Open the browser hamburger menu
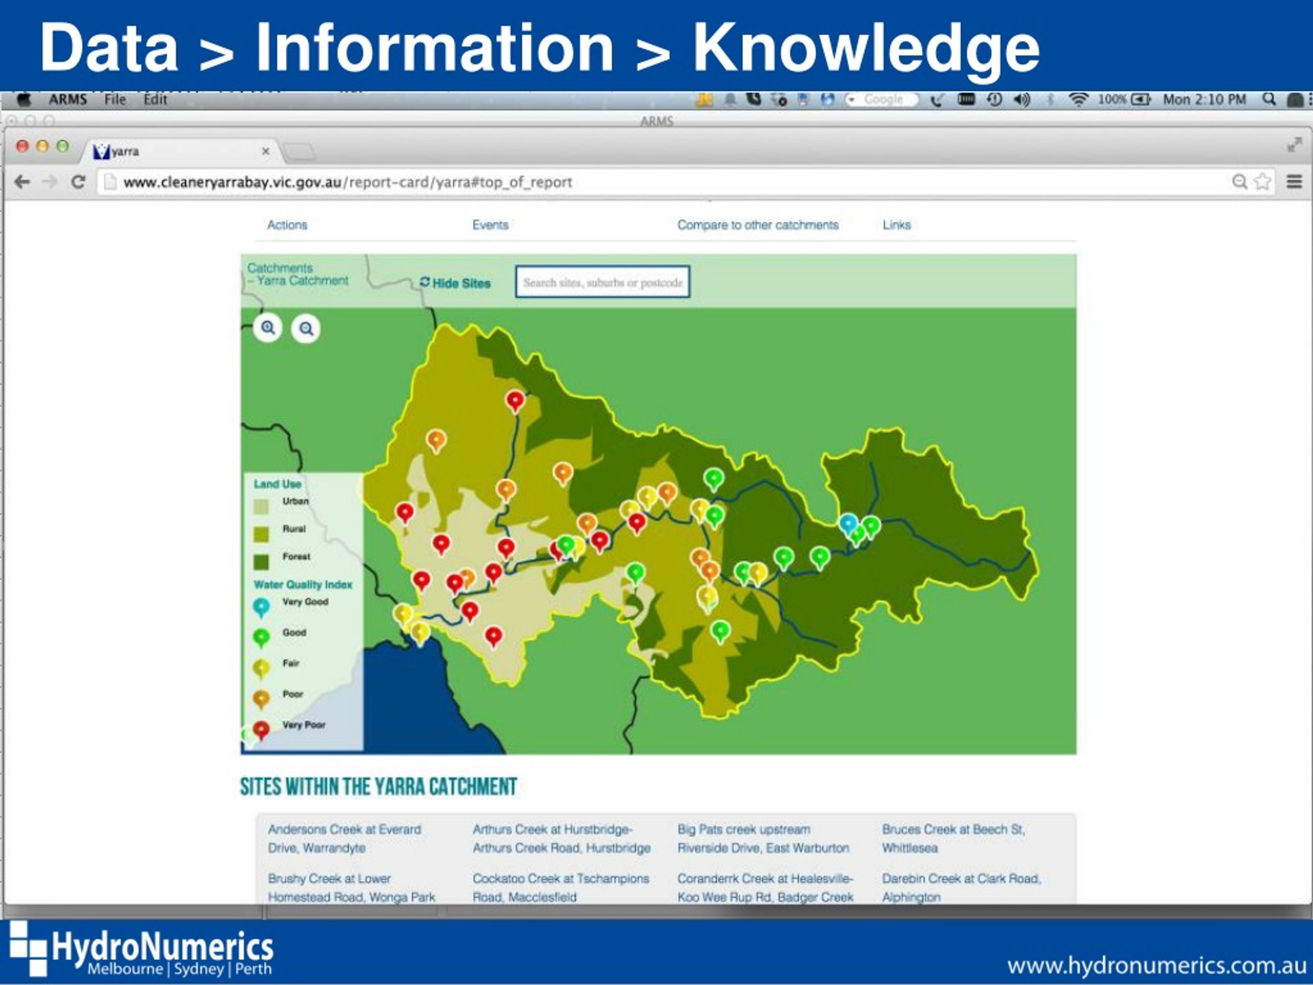 (1294, 182)
